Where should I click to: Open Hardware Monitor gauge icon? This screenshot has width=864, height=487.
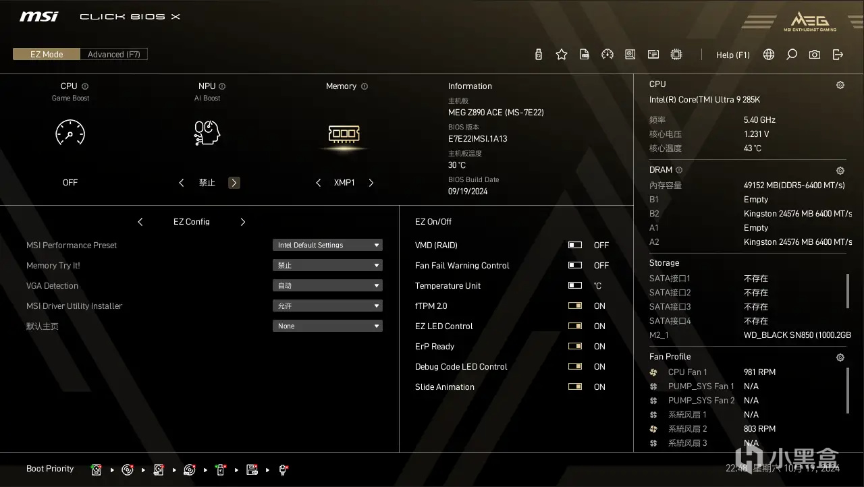click(607, 55)
